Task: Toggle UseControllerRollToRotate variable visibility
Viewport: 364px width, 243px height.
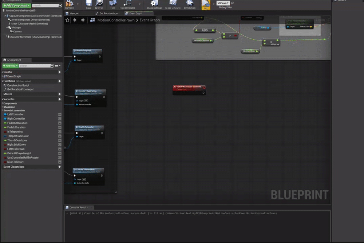Action: coord(60,158)
